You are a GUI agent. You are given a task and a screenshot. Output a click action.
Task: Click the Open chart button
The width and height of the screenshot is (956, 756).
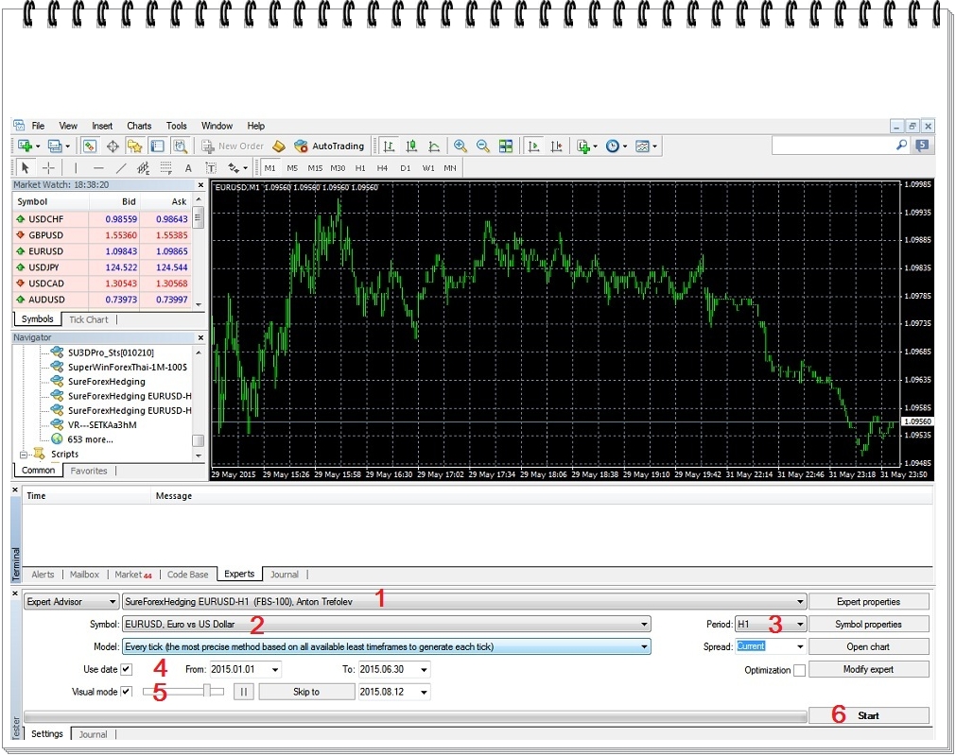[869, 647]
